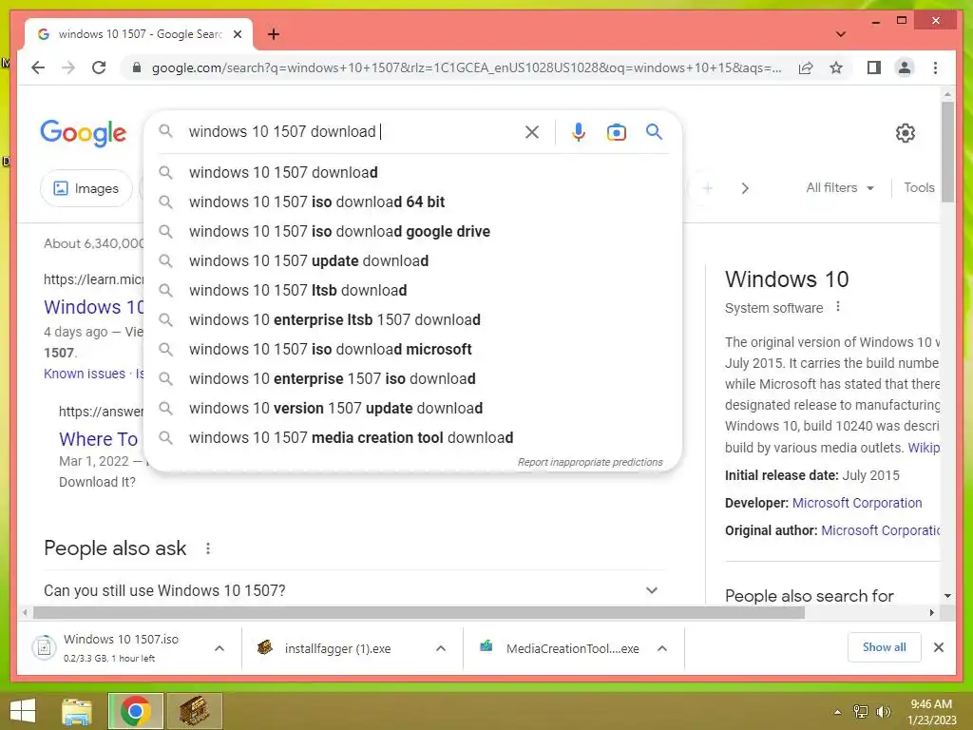Go back with the browser back arrow
The image size is (973, 730).
point(38,67)
